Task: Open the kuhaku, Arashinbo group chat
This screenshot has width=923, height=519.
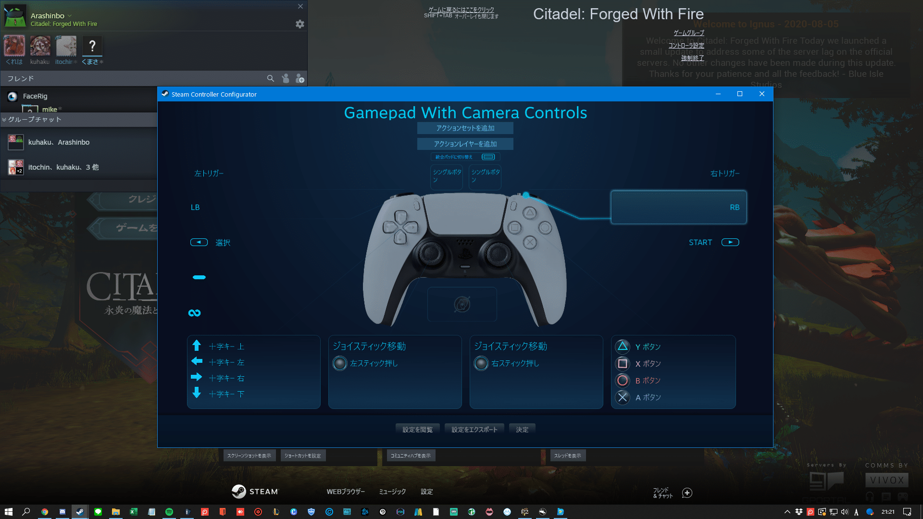Action: pos(79,142)
